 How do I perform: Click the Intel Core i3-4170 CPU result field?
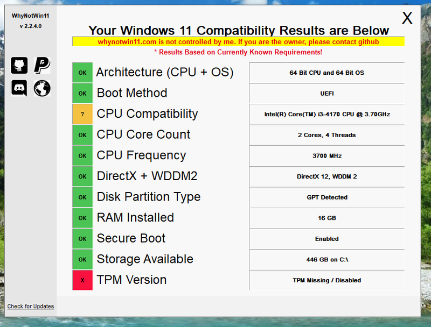click(326, 114)
